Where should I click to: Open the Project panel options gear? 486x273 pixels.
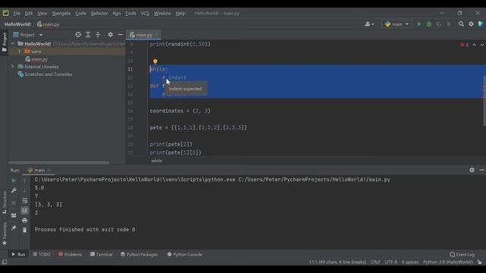click(110, 35)
